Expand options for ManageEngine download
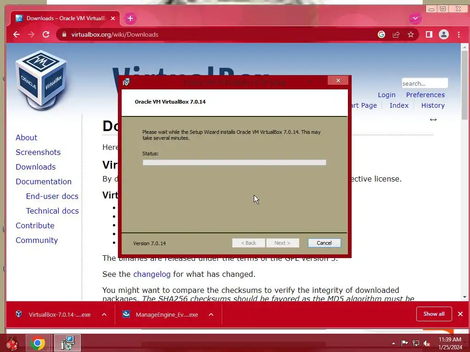 pyautogui.click(x=211, y=314)
